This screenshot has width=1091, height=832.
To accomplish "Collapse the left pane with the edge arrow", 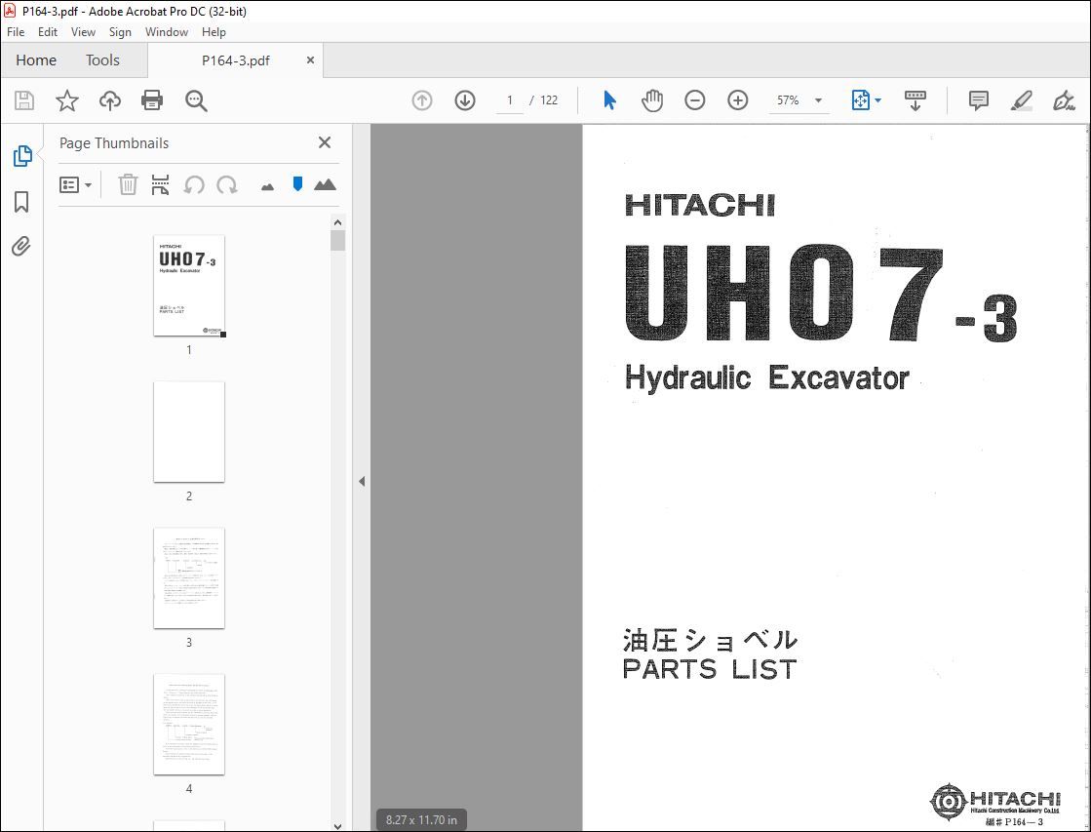I will coord(362,481).
